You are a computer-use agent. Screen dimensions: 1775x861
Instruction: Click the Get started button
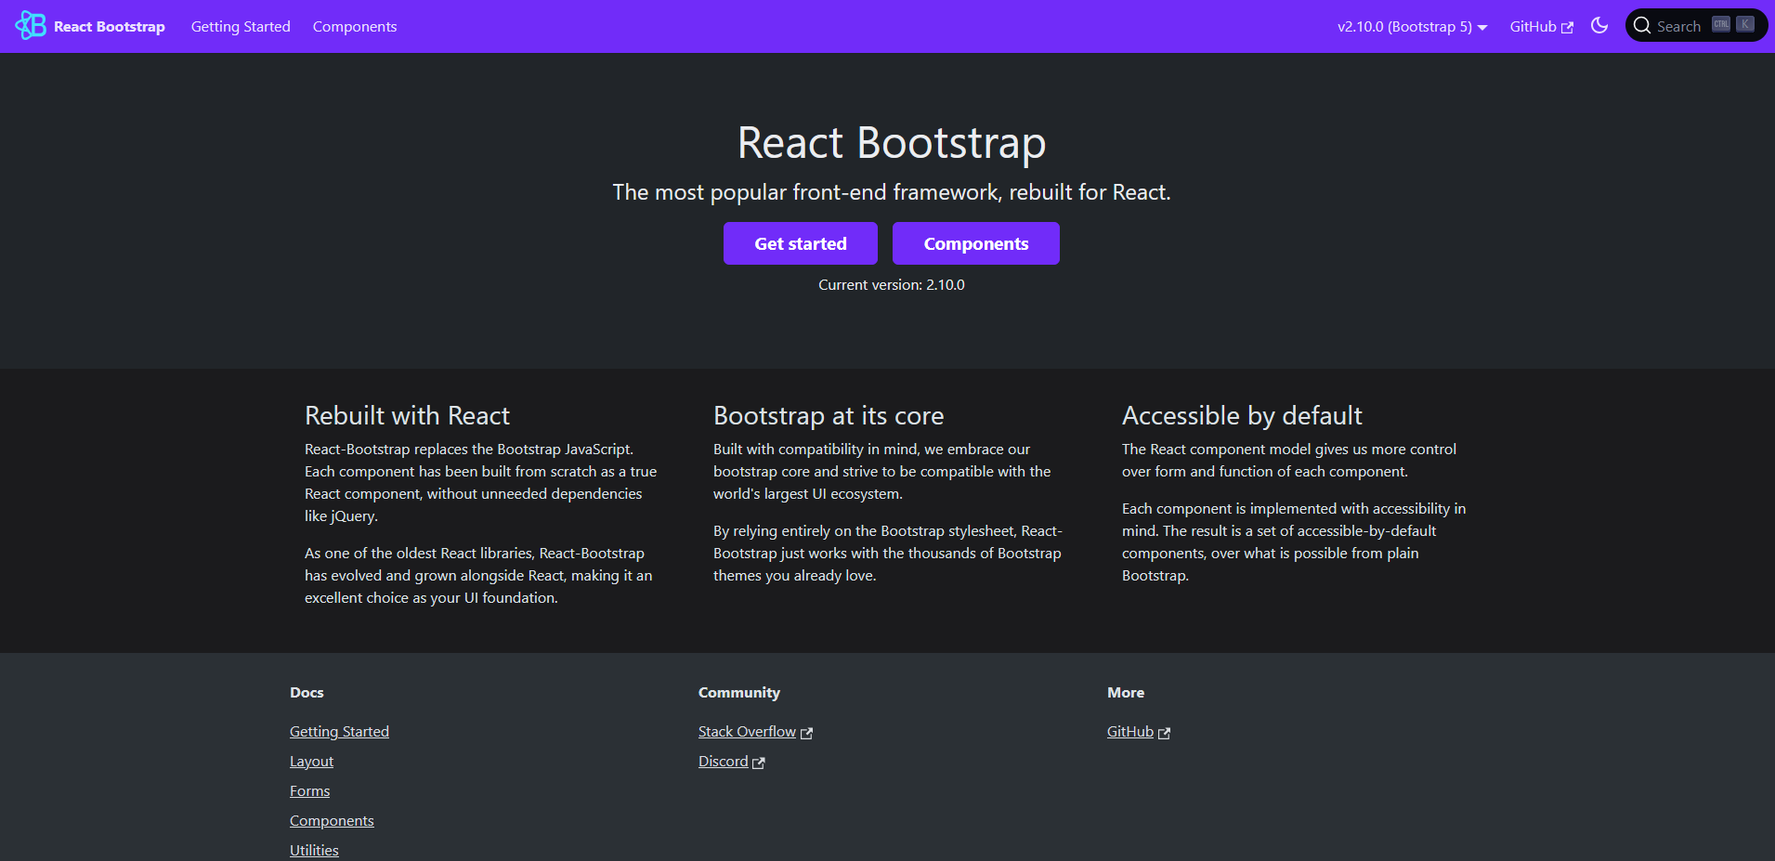tap(801, 243)
